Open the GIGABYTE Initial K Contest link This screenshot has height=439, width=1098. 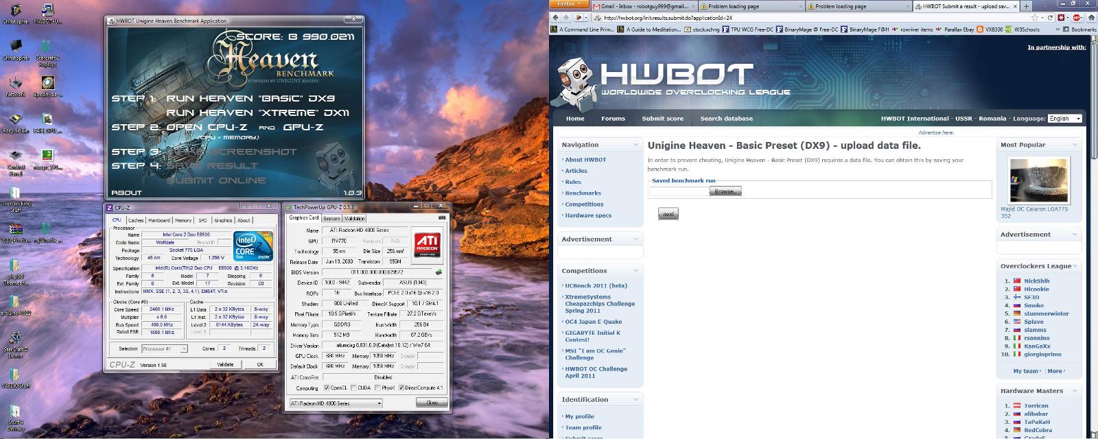(x=592, y=336)
